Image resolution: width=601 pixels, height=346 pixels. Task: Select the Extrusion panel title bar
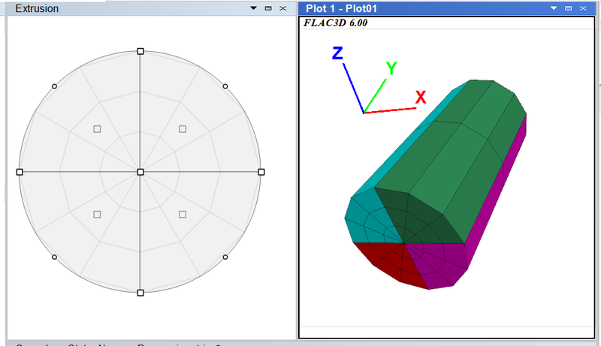pyautogui.click(x=113, y=8)
